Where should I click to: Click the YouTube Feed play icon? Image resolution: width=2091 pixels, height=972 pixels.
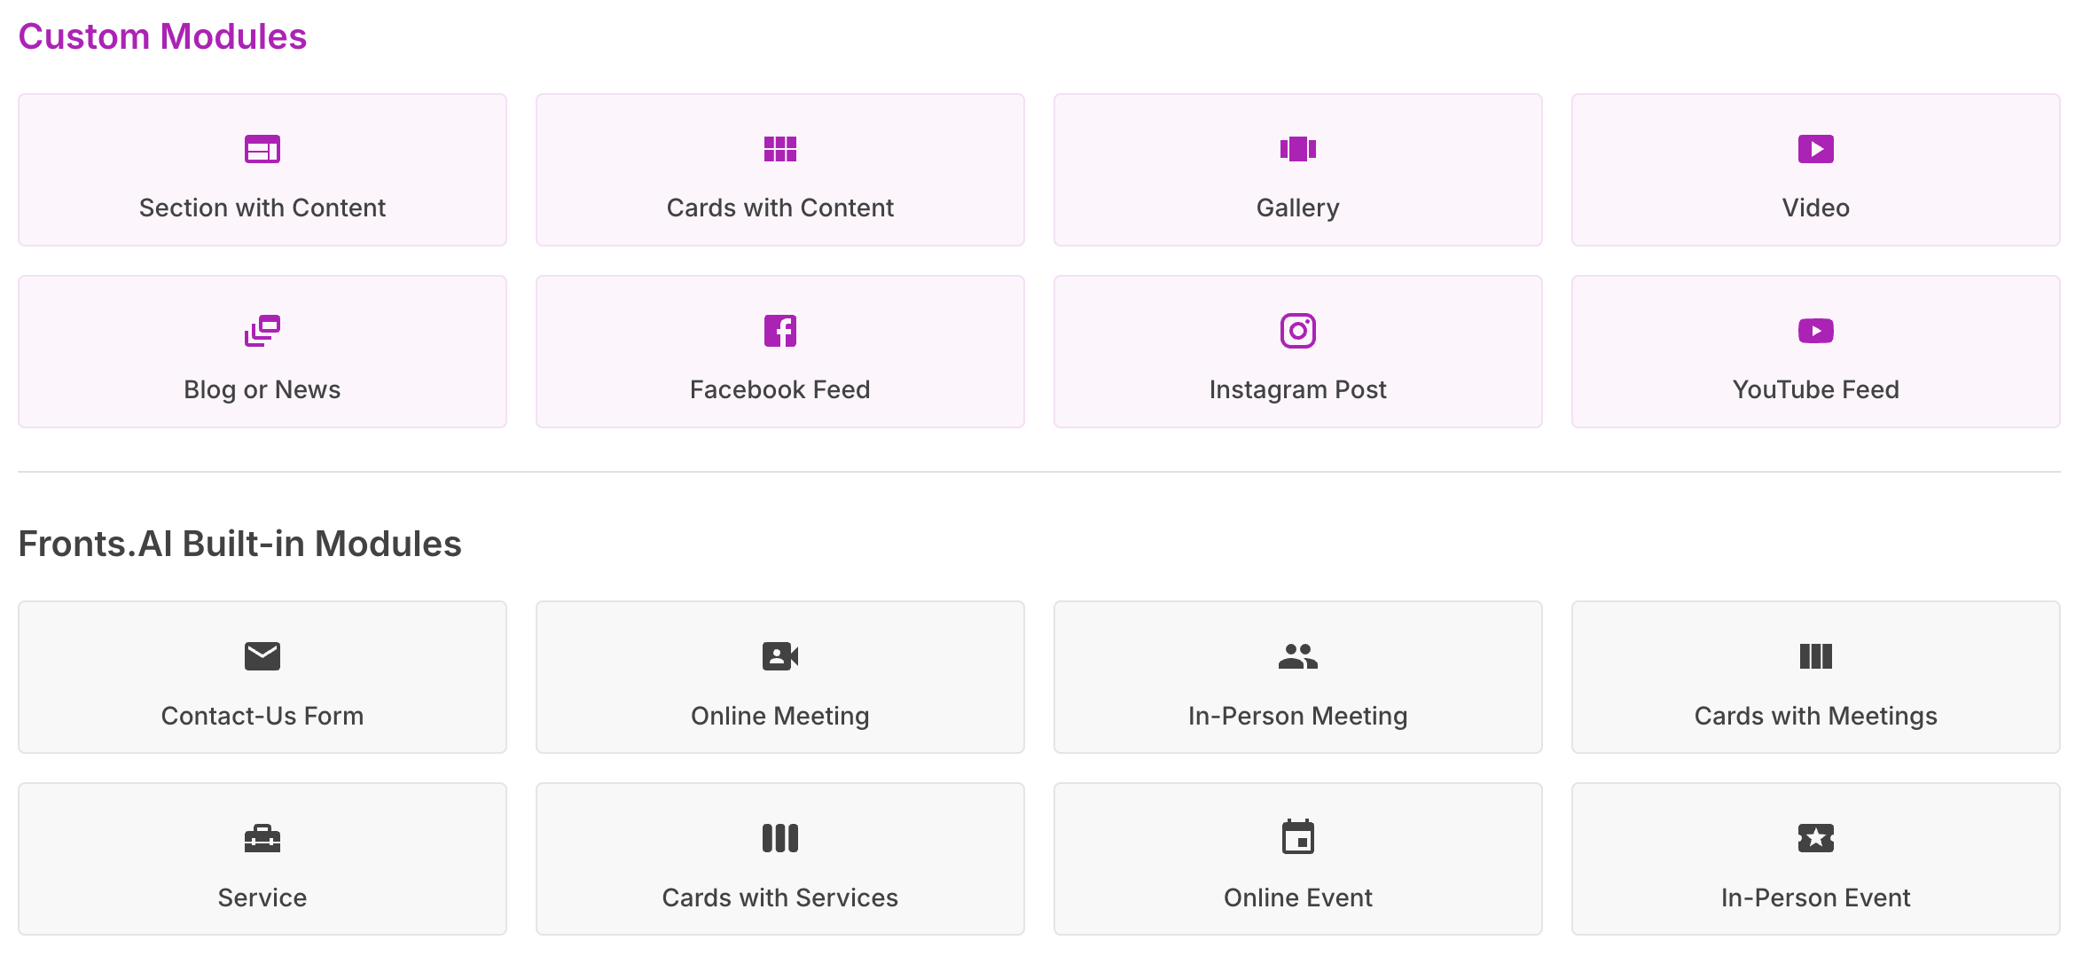coord(1815,331)
